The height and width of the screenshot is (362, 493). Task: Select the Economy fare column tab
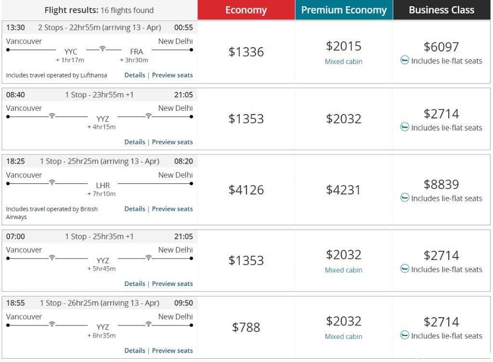pos(246,10)
